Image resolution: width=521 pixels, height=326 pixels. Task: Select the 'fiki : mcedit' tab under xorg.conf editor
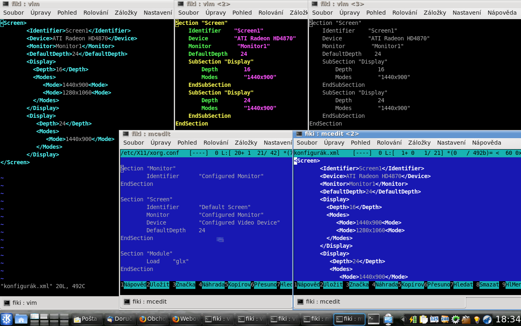pyautogui.click(x=206, y=302)
